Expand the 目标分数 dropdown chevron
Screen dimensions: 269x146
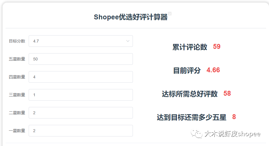coord(128,41)
